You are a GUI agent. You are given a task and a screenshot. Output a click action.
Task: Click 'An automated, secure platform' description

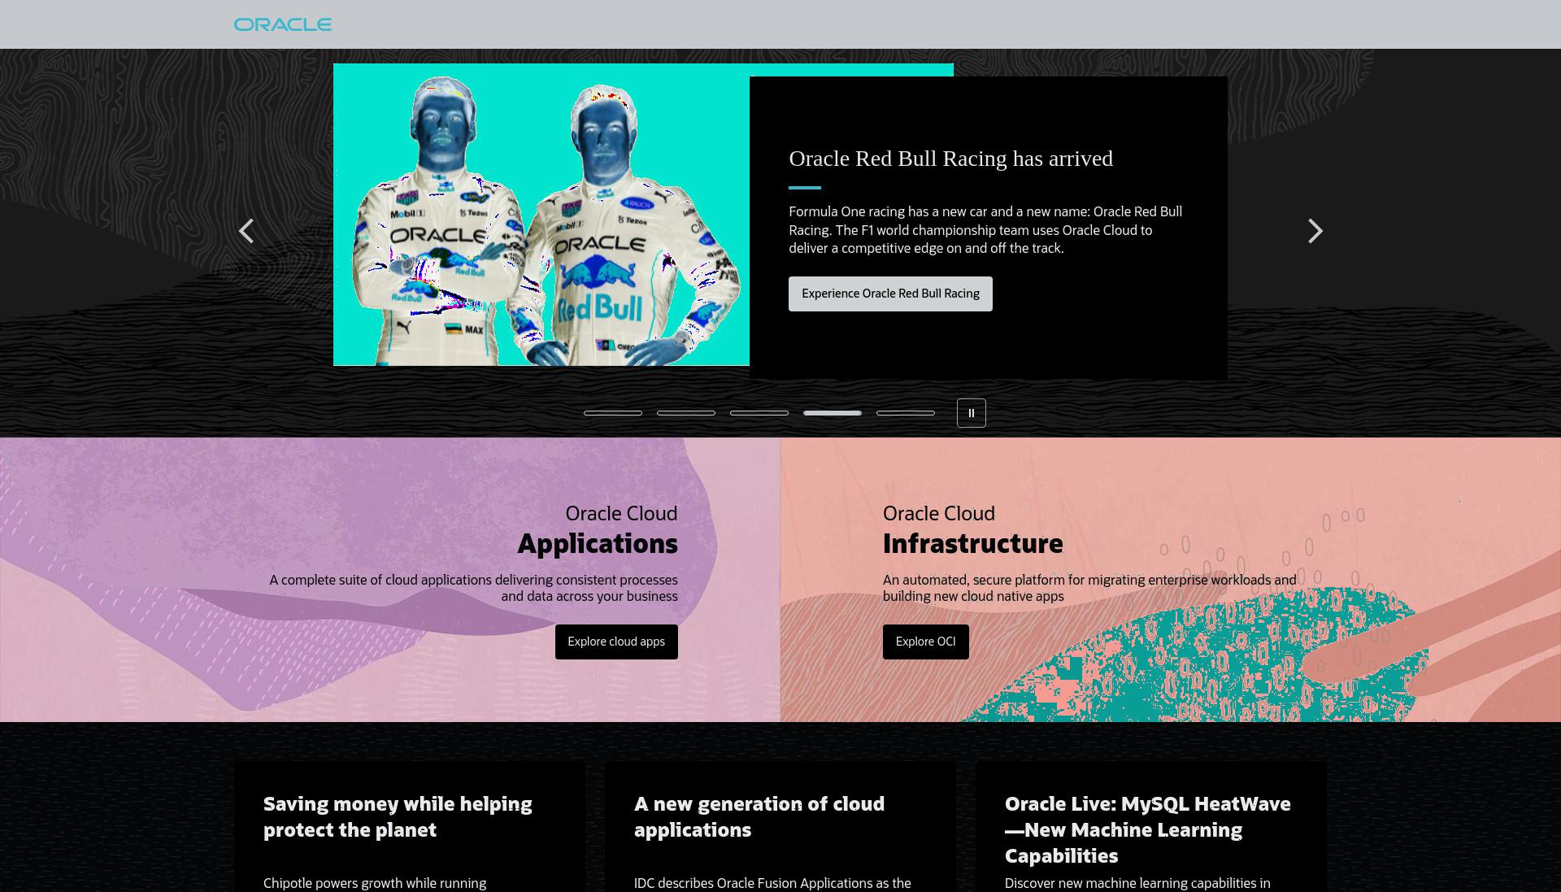1089,588
